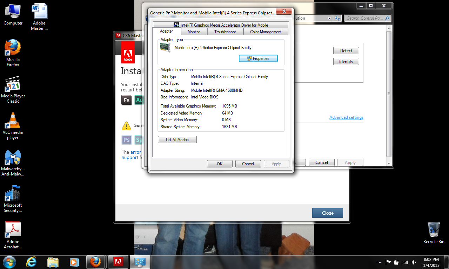Open Windows Media Player from taskbar
The height and width of the screenshot is (269, 449).
(74, 262)
